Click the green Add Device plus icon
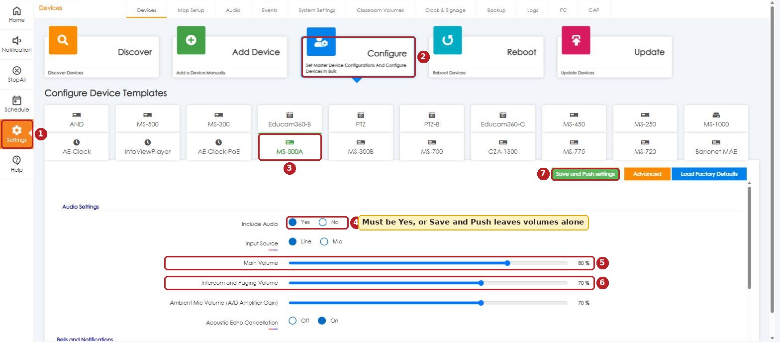Image resolution: width=780 pixels, height=342 pixels. click(x=191, y=40)
